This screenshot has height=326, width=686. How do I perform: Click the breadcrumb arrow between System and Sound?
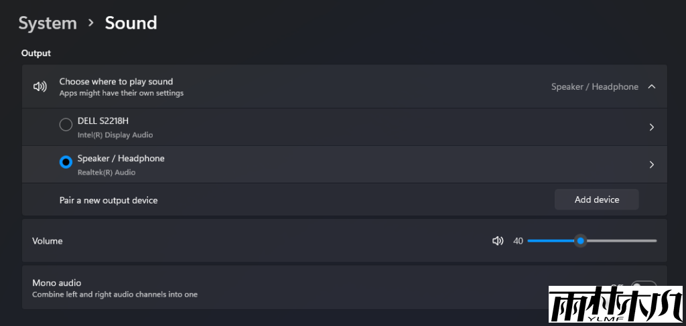91,23
